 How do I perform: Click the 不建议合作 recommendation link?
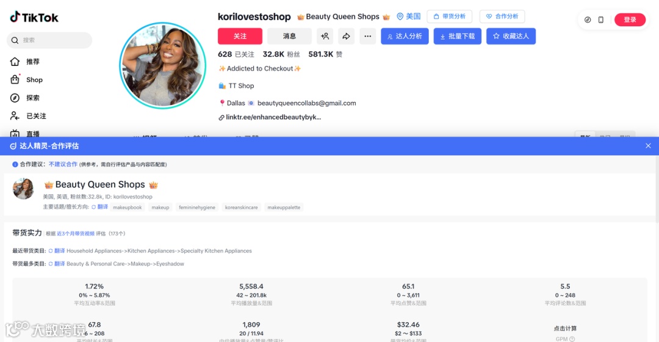pyautogui.click(x=63, y=164)
